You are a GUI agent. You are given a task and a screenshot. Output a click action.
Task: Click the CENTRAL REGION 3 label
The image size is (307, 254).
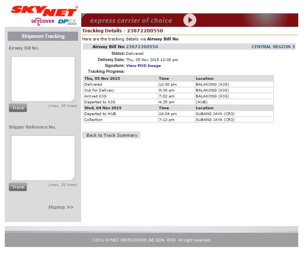[x=273, y=47]
